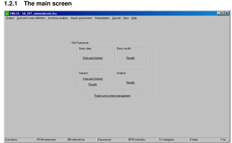Click the '15144 extensions' status bar entry
232x143 pixels.
(51, 139)
